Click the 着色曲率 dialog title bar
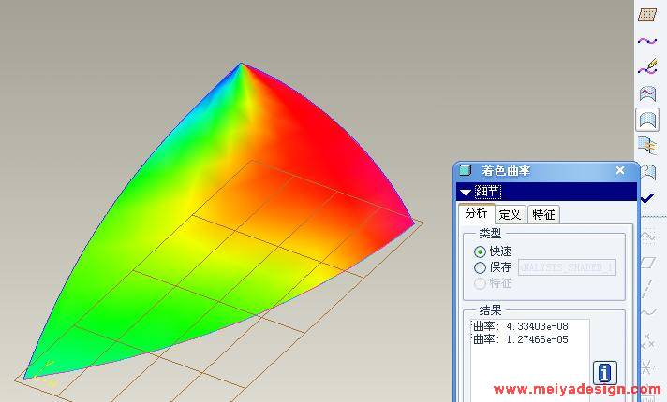This screenshot has height=402, width=667. click(546, 171)
